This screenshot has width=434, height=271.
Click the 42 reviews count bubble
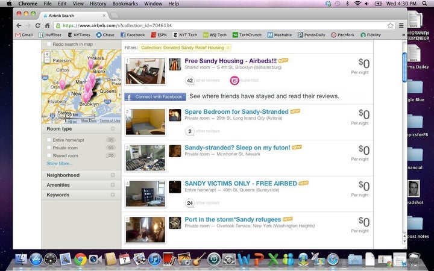pos(190,81)
